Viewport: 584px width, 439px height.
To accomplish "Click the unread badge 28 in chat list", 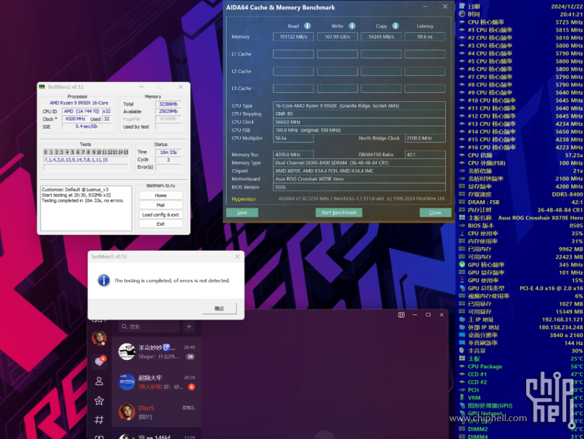I will [190, 357].
